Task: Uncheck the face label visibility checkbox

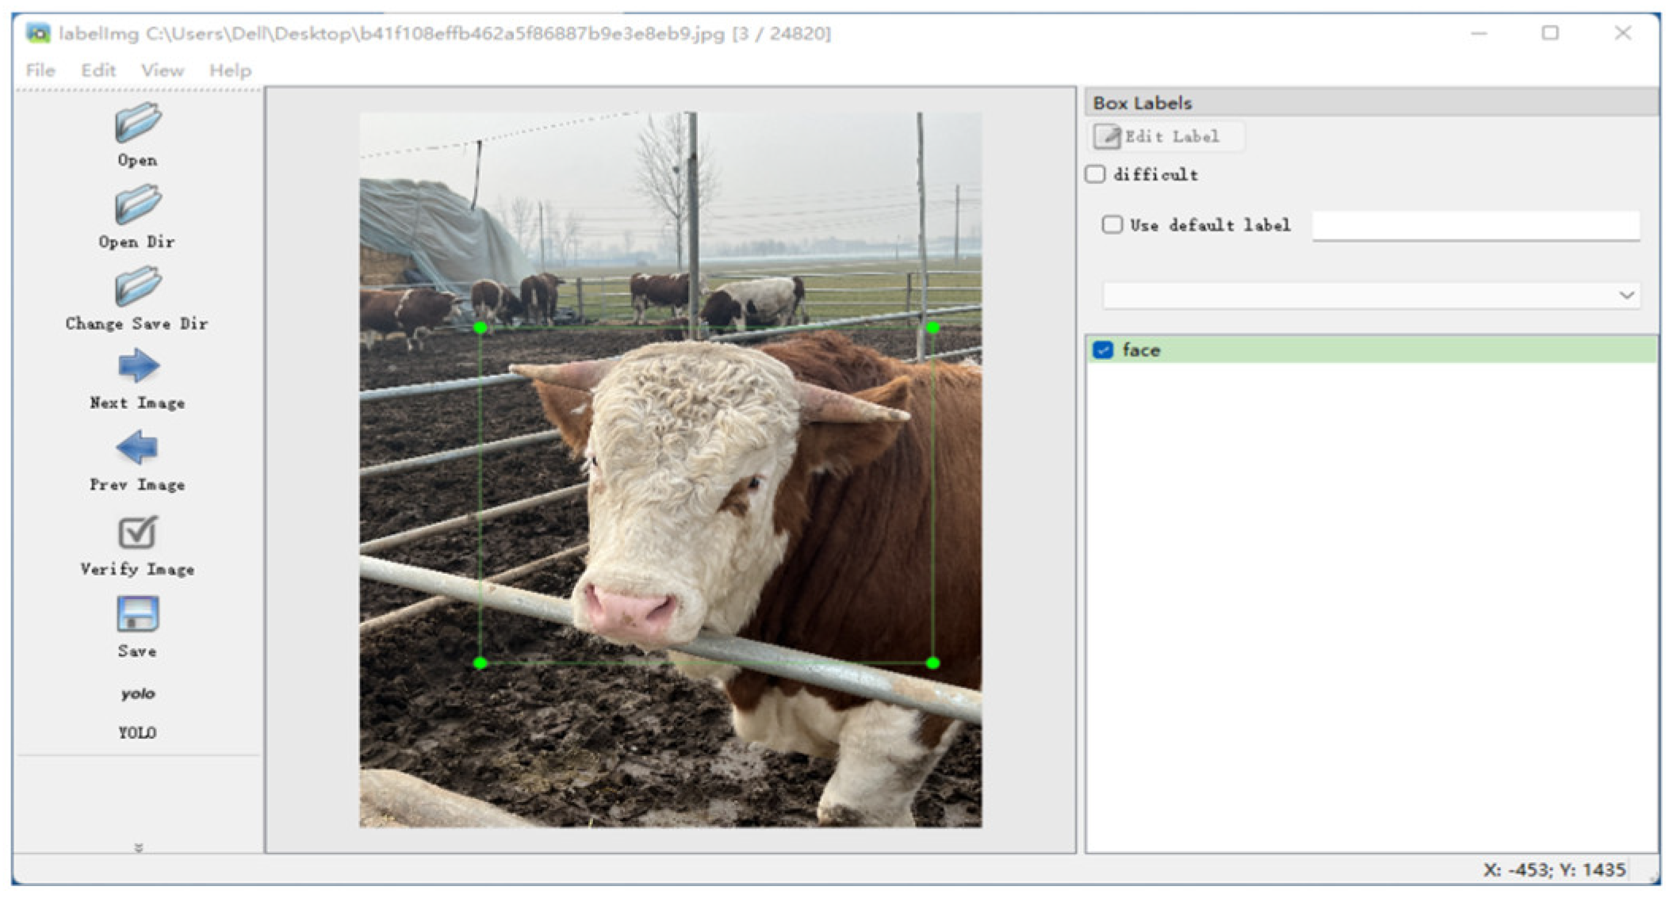Action: [1103, 350]
